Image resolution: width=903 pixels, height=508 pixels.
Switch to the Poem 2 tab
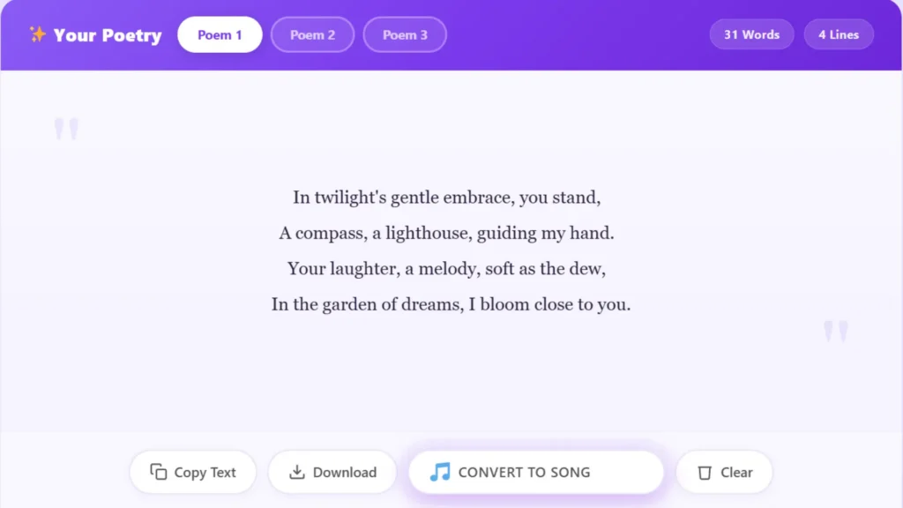click(x=312, y=34)
